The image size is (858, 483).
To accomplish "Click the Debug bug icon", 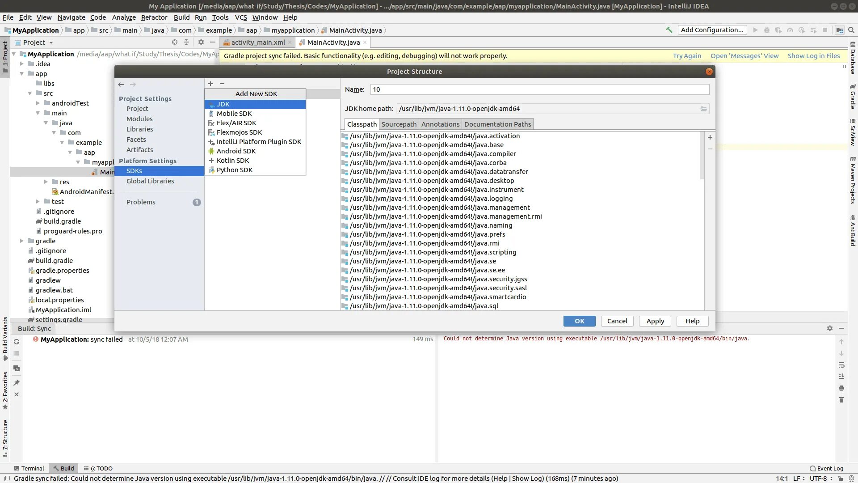I will [x=767, y=30].
